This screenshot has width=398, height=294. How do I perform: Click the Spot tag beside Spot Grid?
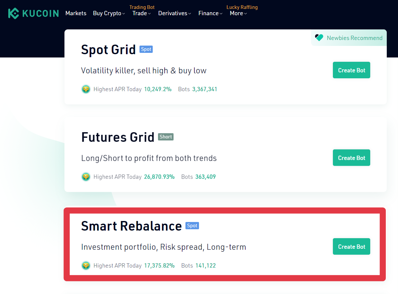(146, 49)
